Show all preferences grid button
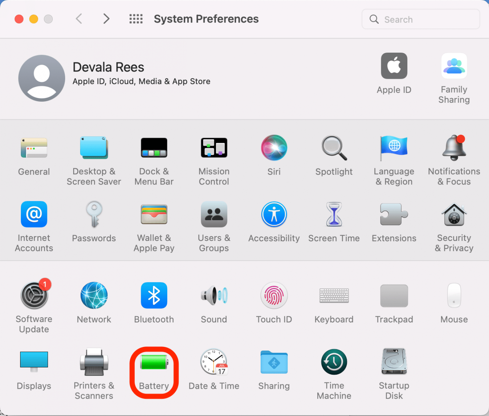The width and height of the screenshot is (489, 416). coord(136,19)
